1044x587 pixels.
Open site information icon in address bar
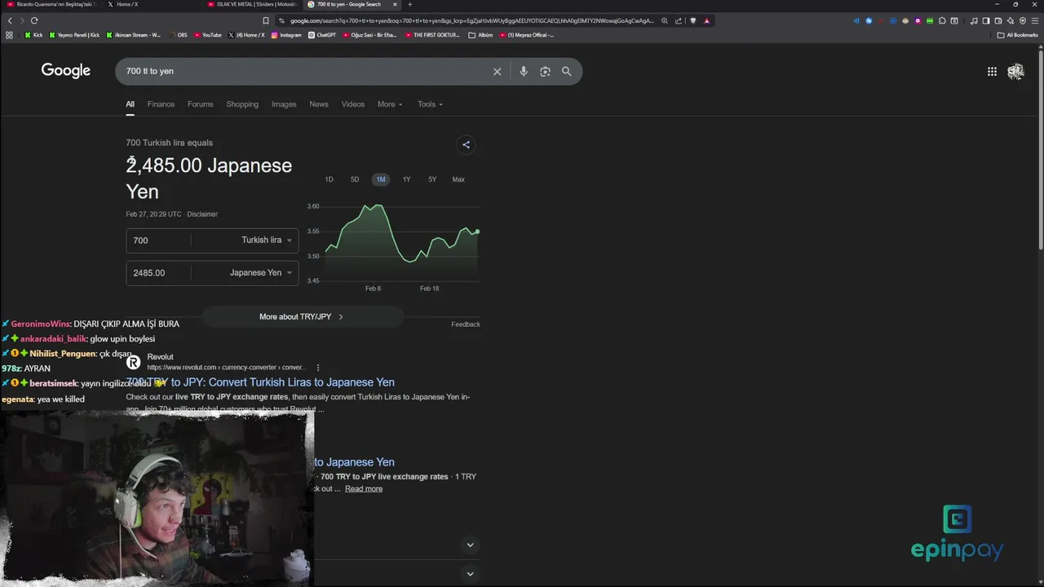pyautogui.click(x=281, y=20)
